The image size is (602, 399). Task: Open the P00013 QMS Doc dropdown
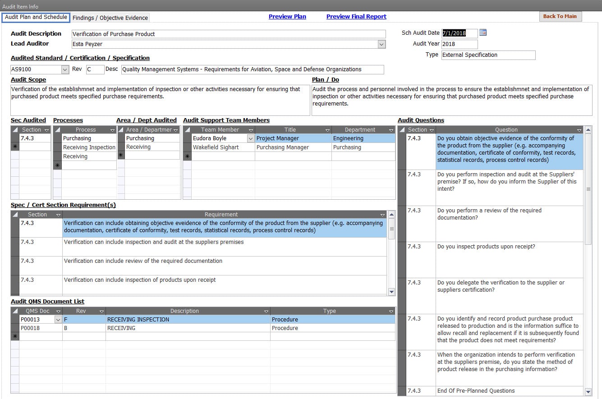pos(58,320)
